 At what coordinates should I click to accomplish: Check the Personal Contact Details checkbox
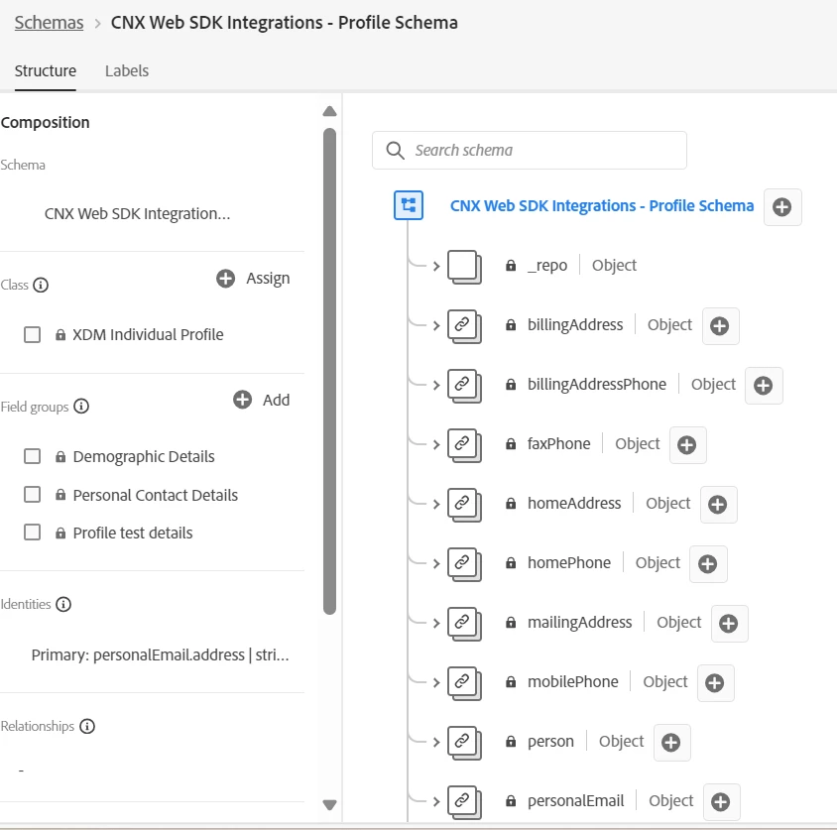tap(32, 495)
